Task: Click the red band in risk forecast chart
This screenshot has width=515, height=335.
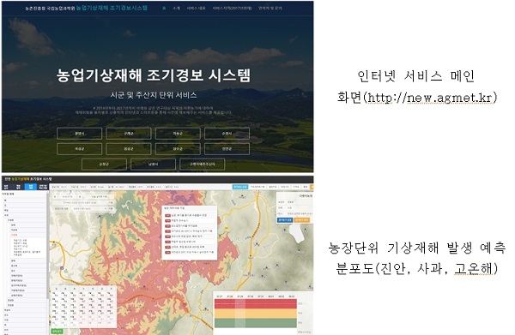Action: click(256, 303)
